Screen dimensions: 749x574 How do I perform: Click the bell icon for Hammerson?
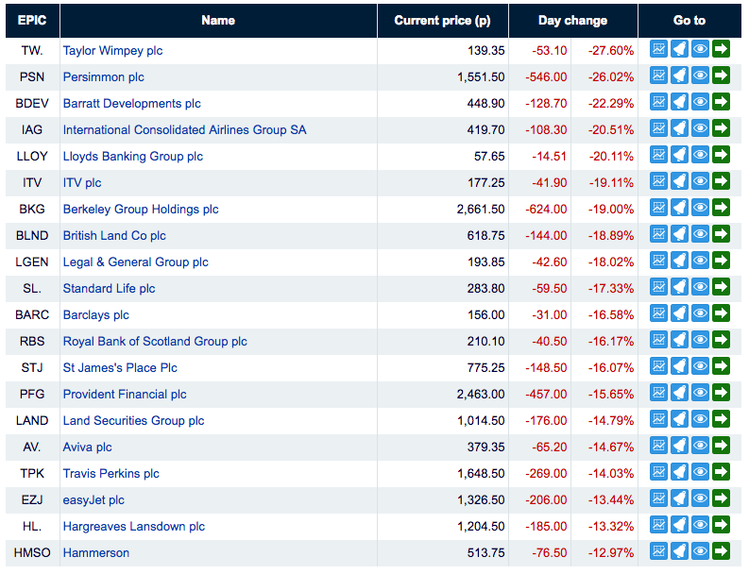679,551
